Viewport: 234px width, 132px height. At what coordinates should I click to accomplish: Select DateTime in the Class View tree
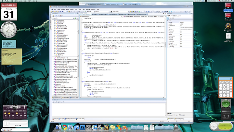(x=60, y=55)
